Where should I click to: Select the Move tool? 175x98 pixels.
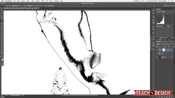click(x=2, y=9)
